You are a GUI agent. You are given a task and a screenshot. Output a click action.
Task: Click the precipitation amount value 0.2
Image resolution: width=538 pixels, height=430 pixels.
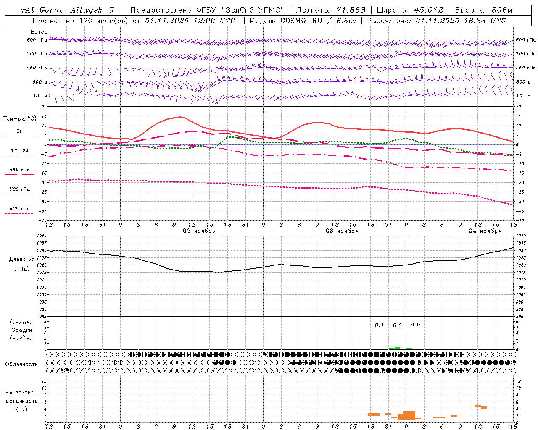coord(415,325)
